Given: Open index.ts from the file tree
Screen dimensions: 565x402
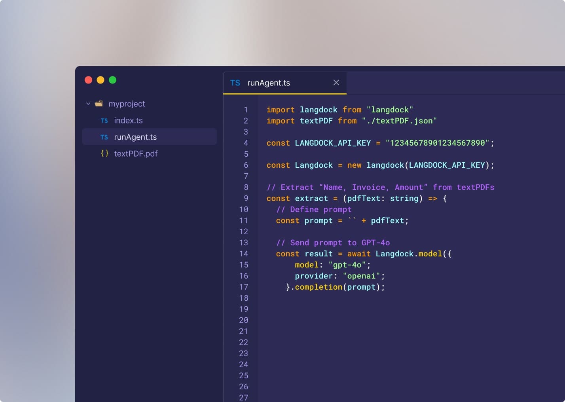Looking at the screenshot, I should [128, 121].
